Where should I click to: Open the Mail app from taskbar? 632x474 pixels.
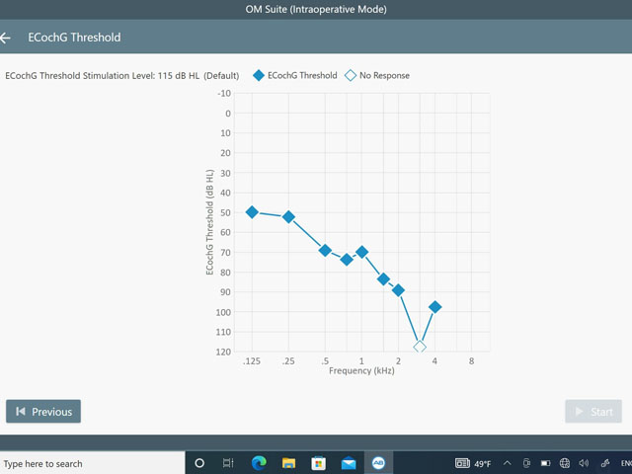coord(349,462)
